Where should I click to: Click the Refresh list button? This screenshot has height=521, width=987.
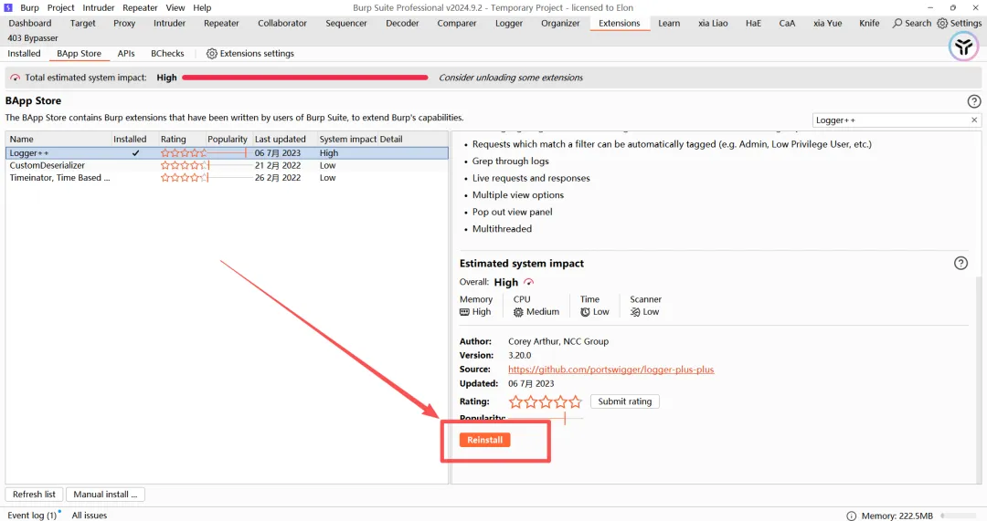[34, 495]
